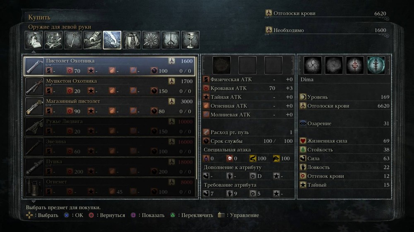The image size is (414, 232).
Task: Select Пистолет Охотника in the list
Action: tap(110, 66)
